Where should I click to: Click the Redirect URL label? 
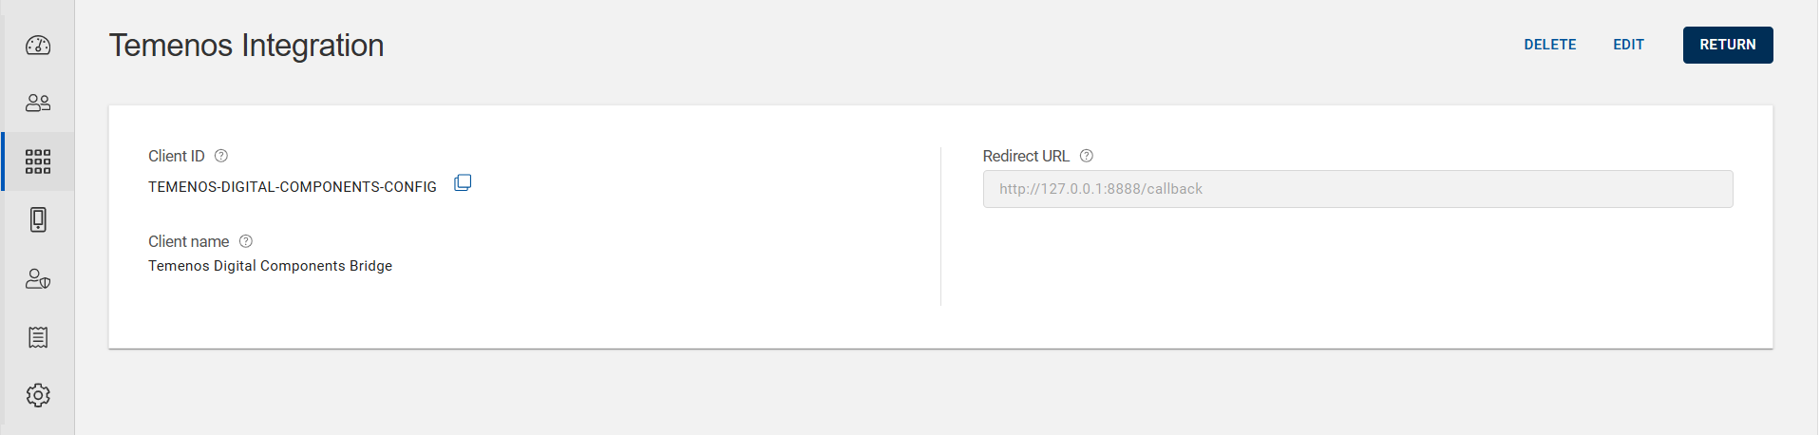point(1026,156)
